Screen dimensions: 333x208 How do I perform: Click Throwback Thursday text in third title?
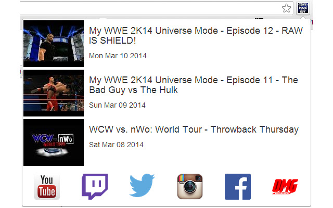(x=254, y=129)
